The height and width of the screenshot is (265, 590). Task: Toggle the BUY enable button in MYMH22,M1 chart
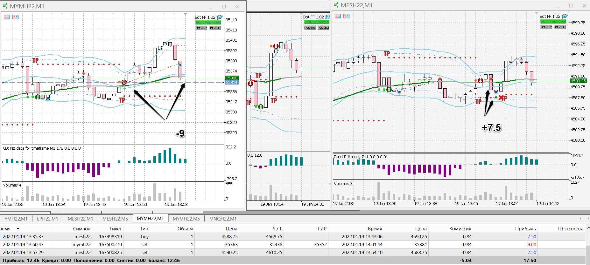click(201, 28)
